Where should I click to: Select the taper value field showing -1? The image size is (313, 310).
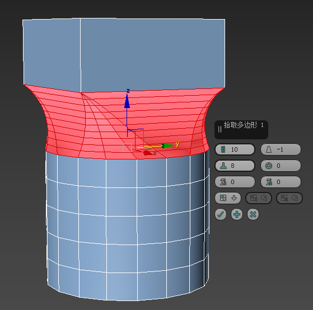click(281, 149)
